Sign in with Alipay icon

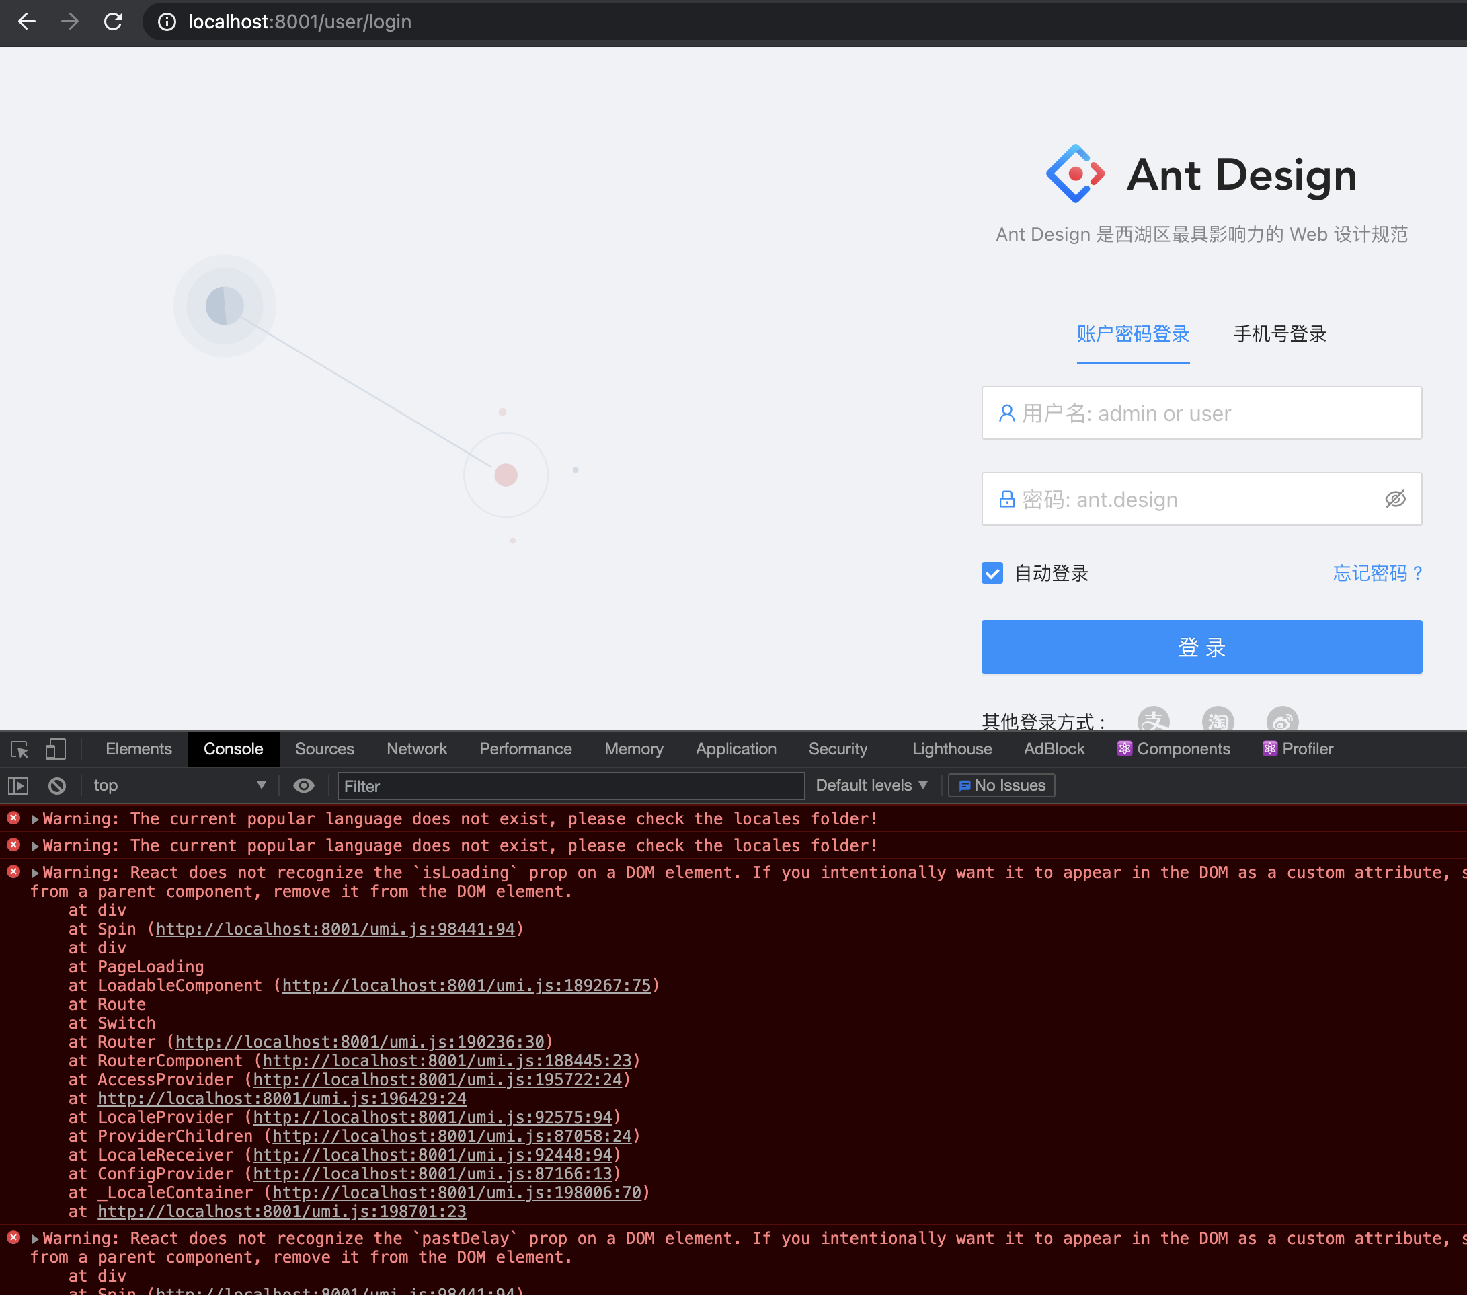pos(1153,719)
